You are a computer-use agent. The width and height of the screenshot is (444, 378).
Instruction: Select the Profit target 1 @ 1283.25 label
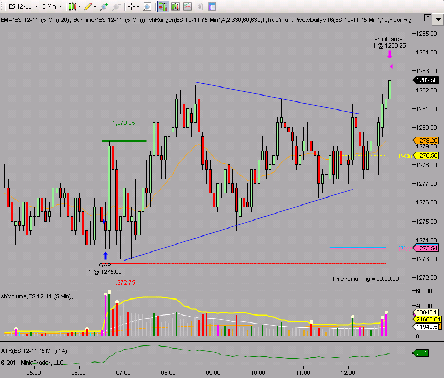coord(389,42)
